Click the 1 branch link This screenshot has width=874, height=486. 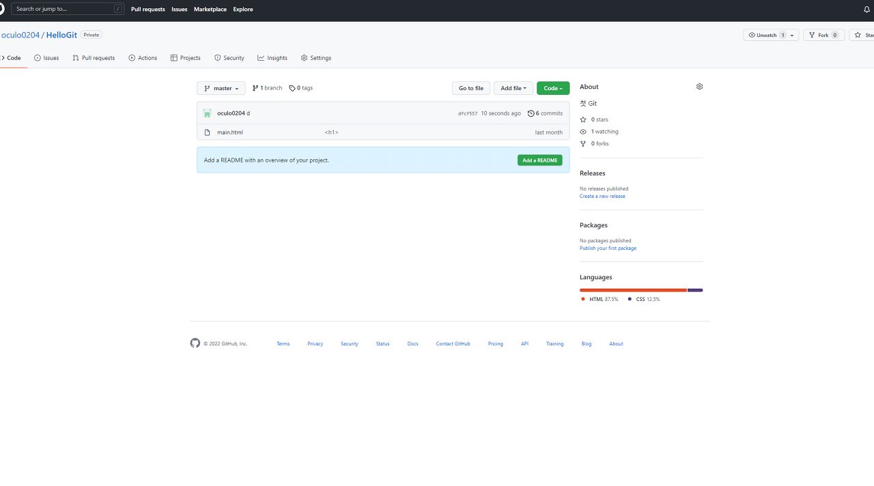pos(268,88)
